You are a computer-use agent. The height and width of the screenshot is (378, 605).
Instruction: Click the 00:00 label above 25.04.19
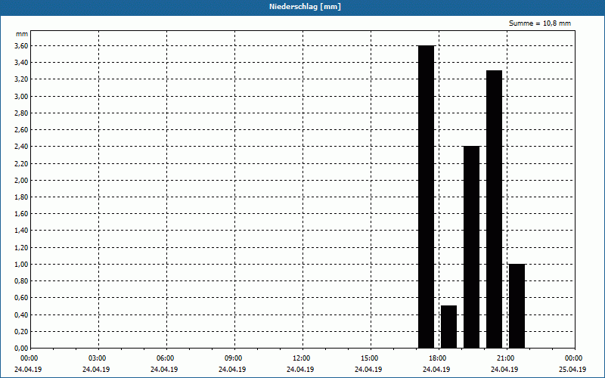click(573, 358)
